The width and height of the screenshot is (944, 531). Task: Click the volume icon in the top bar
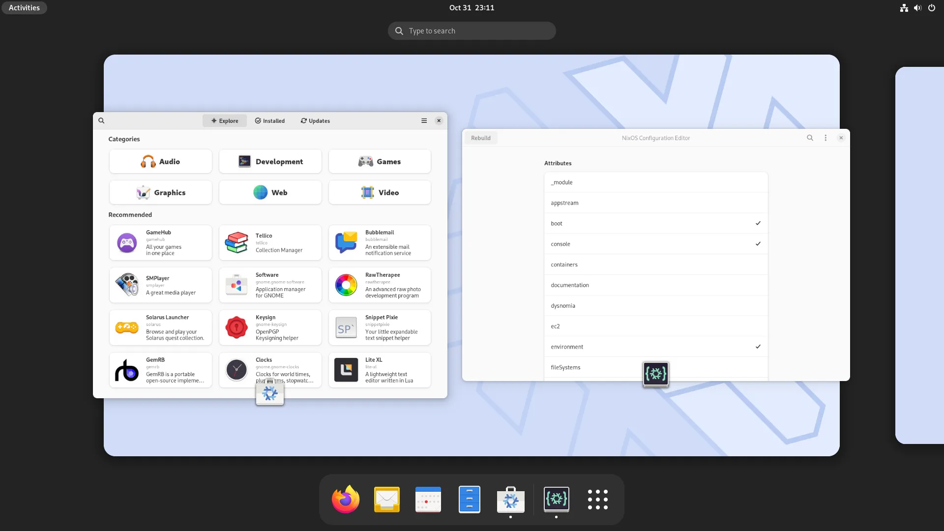tap(917, 7)
